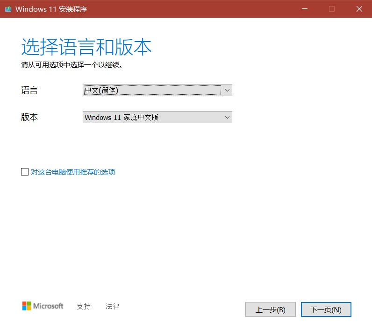Click the 版本 field label

(29, 117)
